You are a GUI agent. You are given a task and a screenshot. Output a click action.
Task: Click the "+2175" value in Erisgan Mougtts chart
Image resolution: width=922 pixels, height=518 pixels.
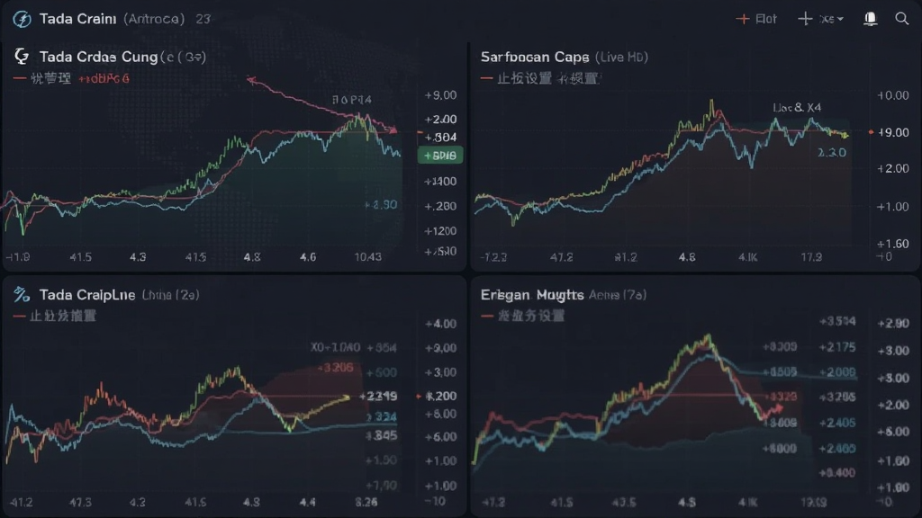[x=837, y=347]
